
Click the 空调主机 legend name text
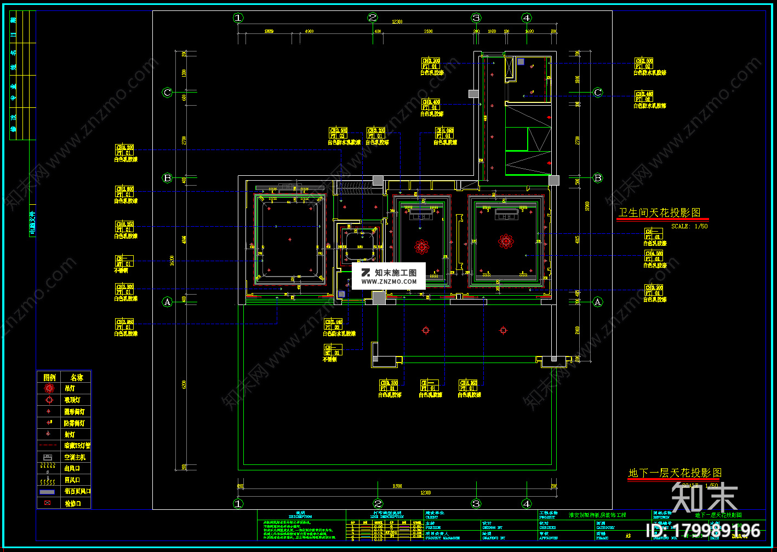(75, 457)
